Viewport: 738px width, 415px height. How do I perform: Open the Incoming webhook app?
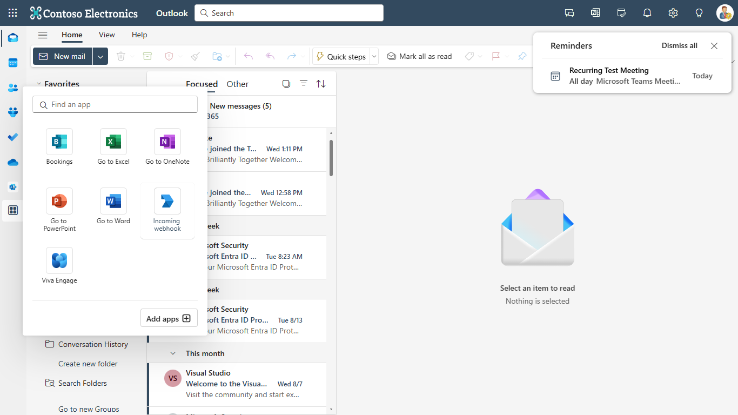click(x=167, y=210)
